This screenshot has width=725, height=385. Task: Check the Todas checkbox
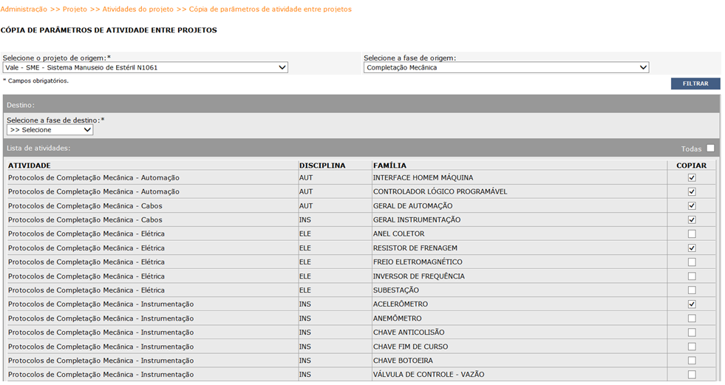tap(710, 149)
